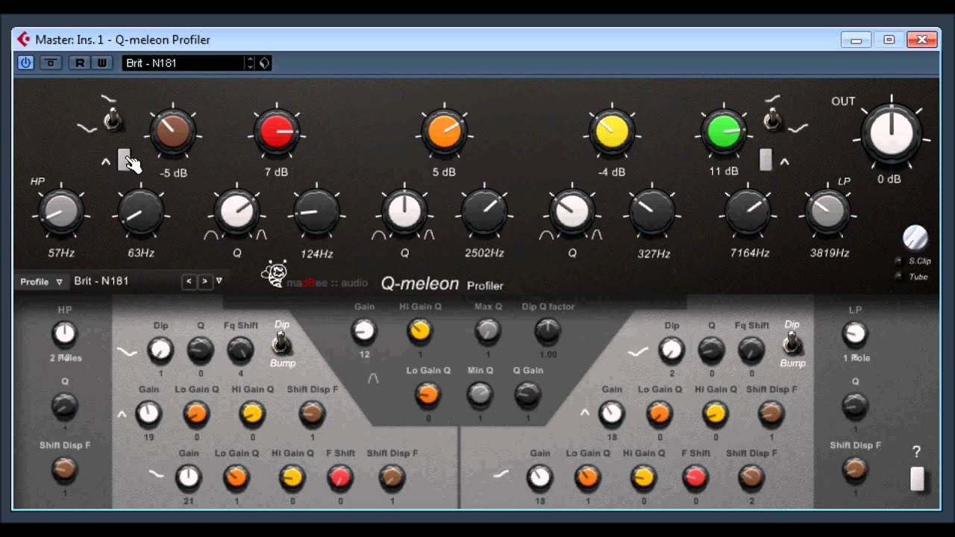
Task: Click the striped round knob above S.Clip
Action: tap(915, 237)
